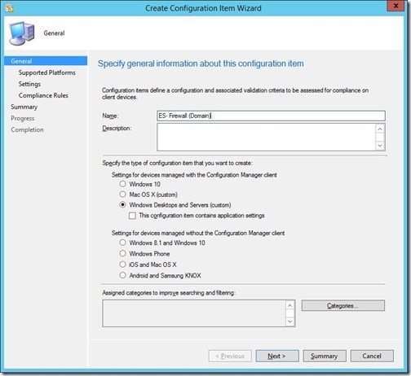Enable contains application settings checkbox
411x376 pixels.
click(x=132, y=216)
